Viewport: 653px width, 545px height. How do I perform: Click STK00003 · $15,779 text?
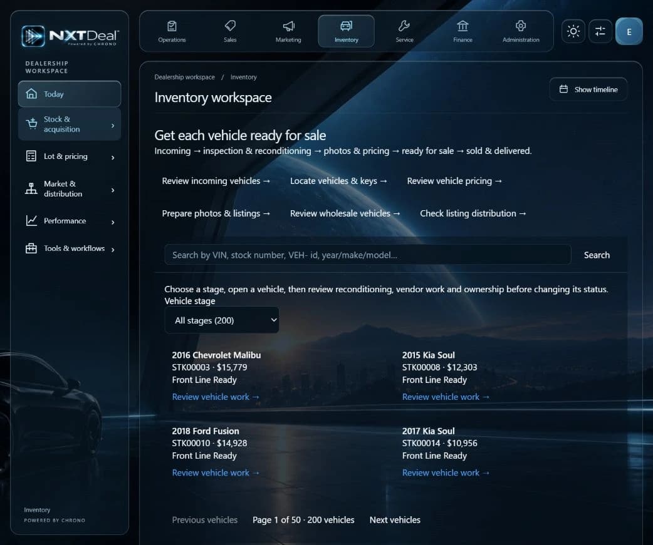point(209,367)
